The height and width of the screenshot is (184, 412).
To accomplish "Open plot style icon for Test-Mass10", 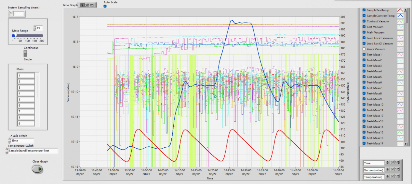I will [400, 104].
